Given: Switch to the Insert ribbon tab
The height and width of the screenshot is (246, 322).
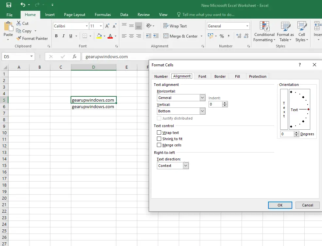Looking at the screenshot, I should tap(50, 15).
